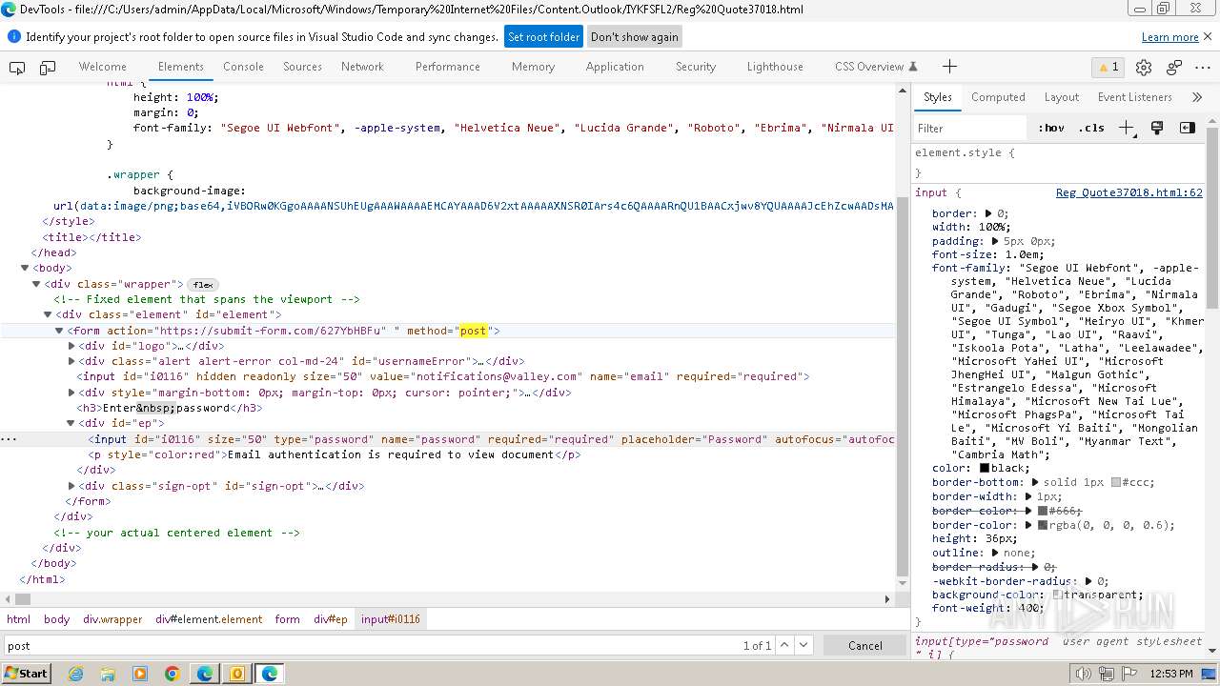Select div#element.element in breadcrumb
The width and height of the screenshot is (1220, 686).
[x=209, y=619]
